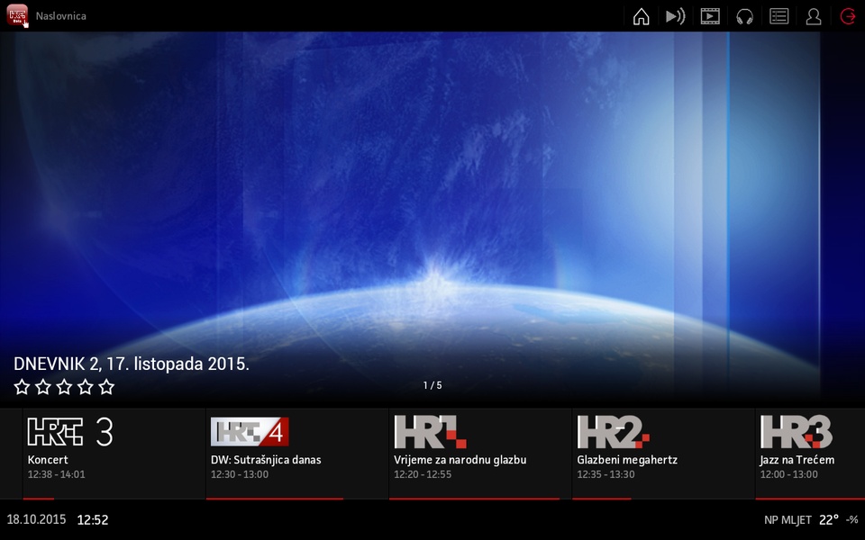This screenshot has width=865, height=540.
Task: Click the Naslovnica page title
Action: point(60,16)
